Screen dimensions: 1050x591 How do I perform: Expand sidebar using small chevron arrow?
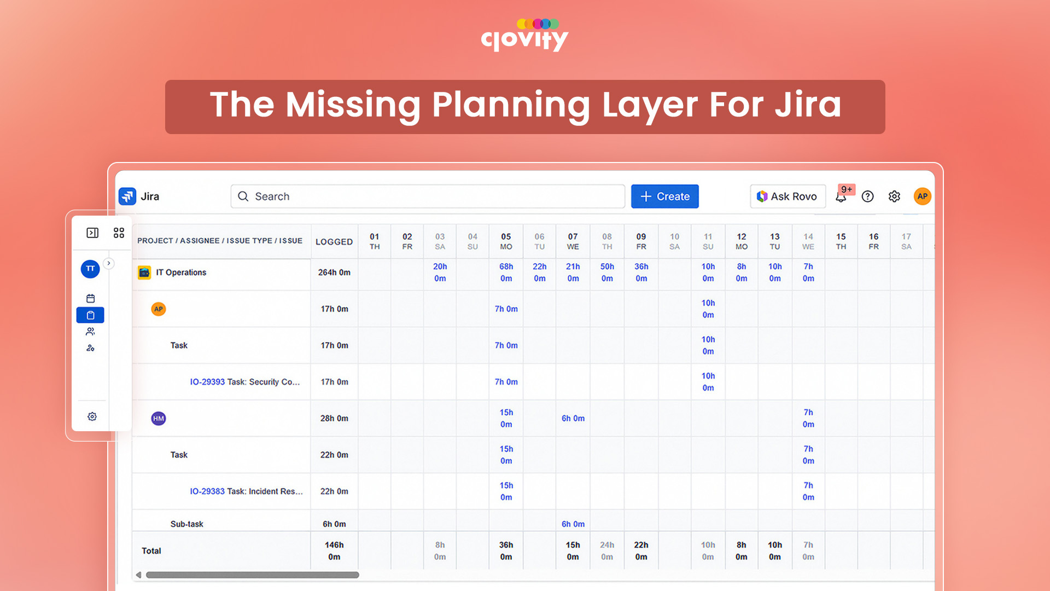[109, 263]
